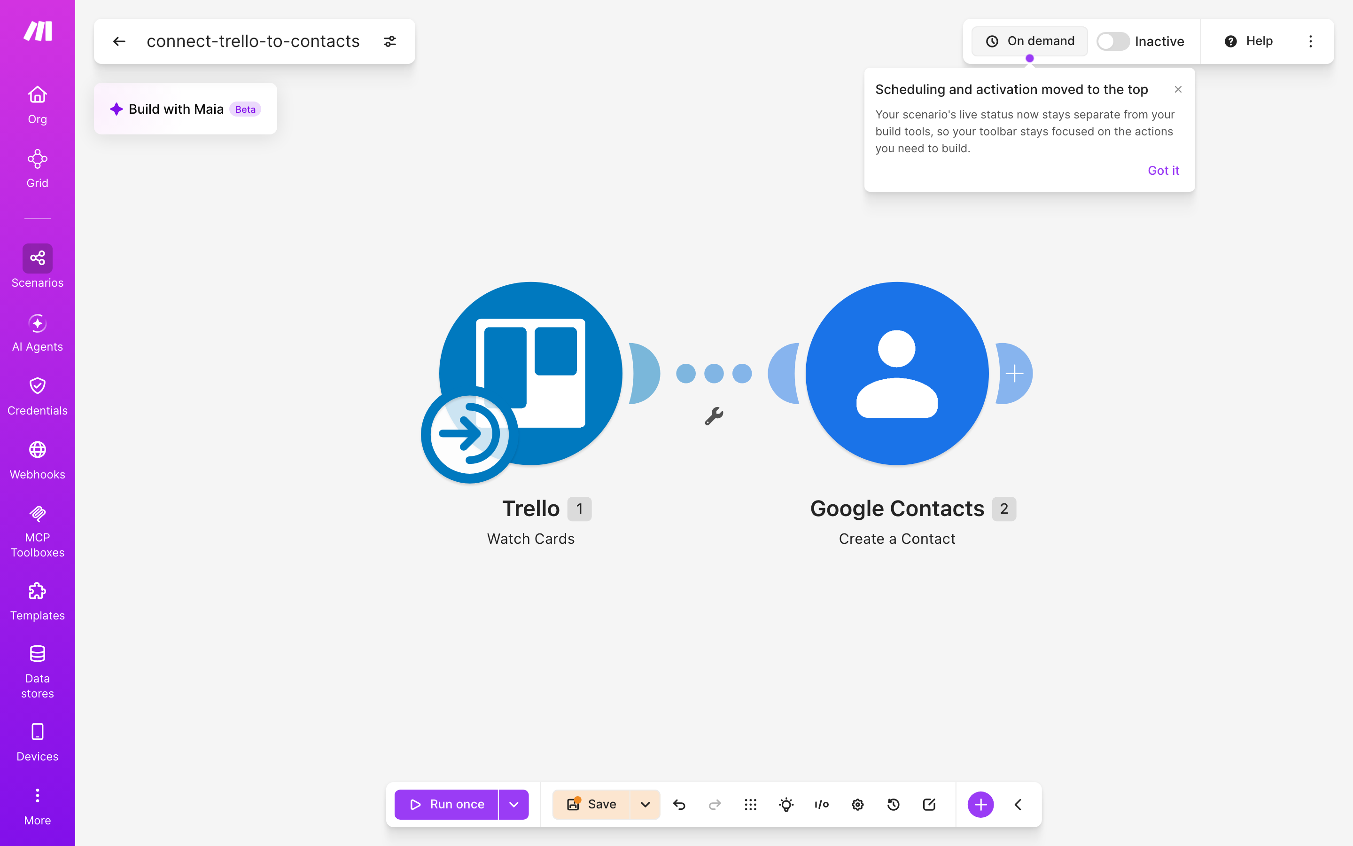
Task: Open Data stores
Action: tap(38, 672)
